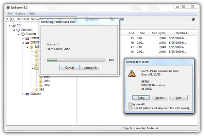Click the warning triangle in Unreadable sector dialog

[132, 73]
